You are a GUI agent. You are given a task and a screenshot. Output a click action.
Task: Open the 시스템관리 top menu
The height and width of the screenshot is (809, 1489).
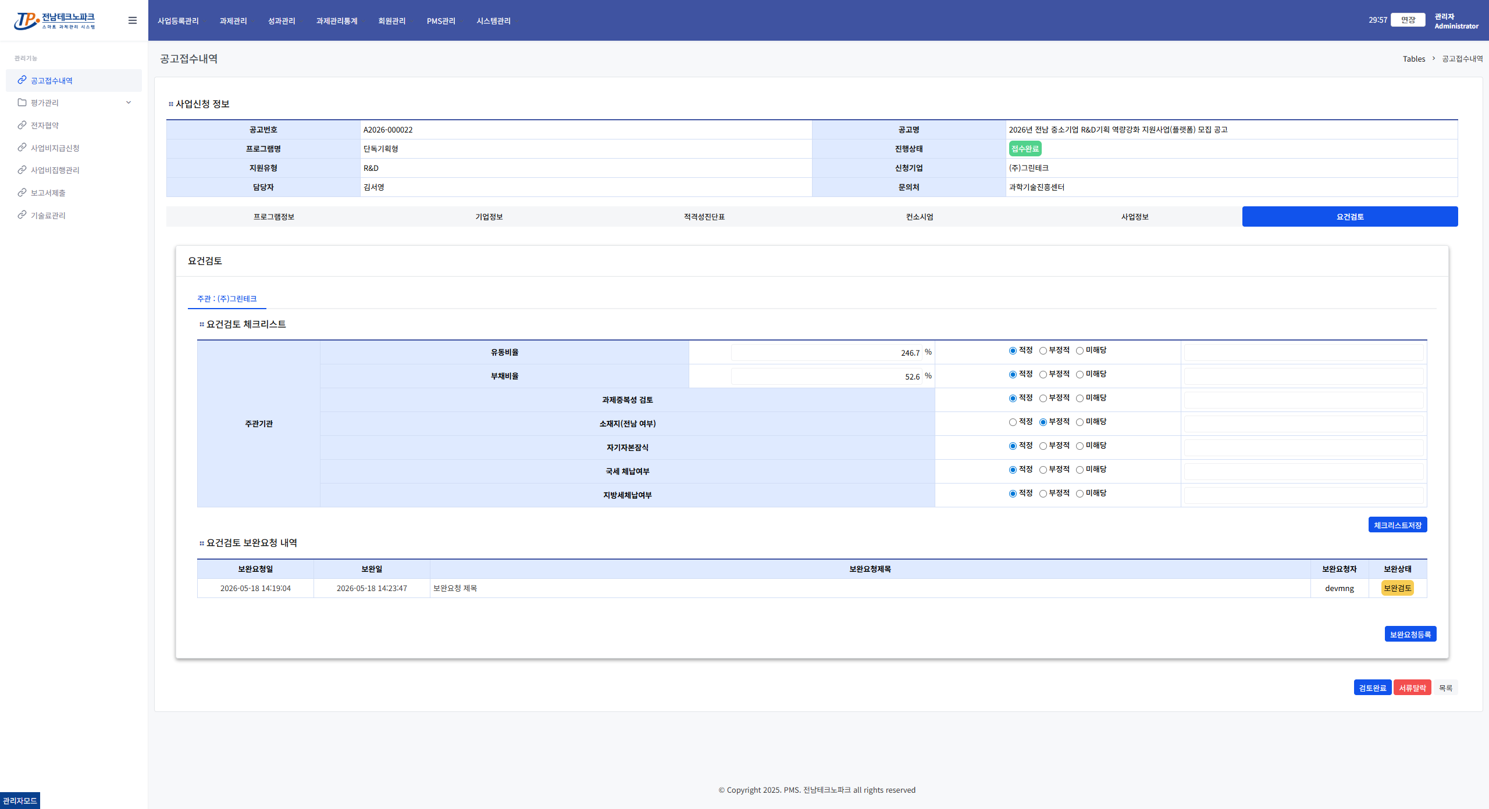493,21
